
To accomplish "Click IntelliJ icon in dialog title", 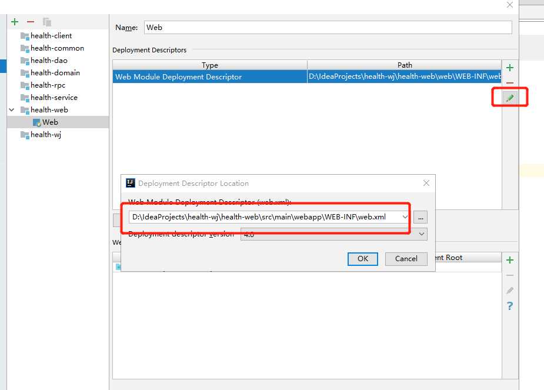I will tap(131, 183).
